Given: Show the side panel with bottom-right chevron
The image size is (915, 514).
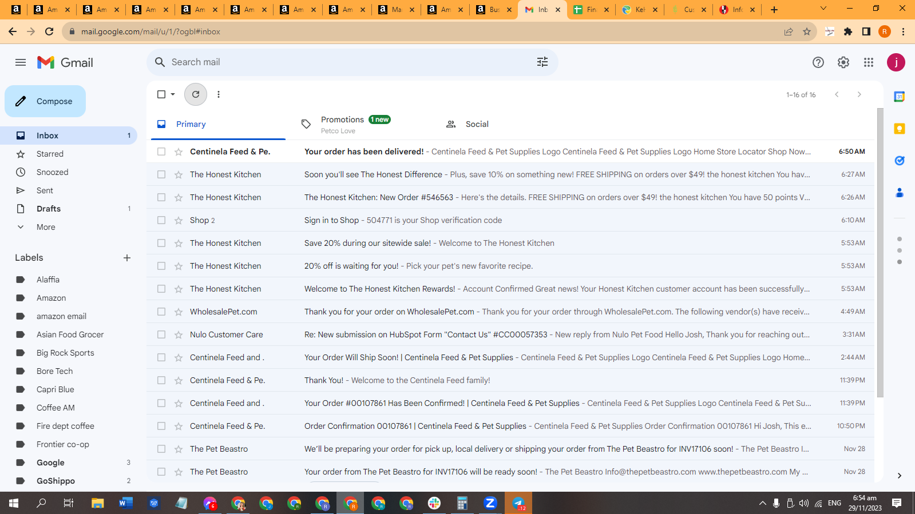Looking at the screenshot, I should [900, 475].
